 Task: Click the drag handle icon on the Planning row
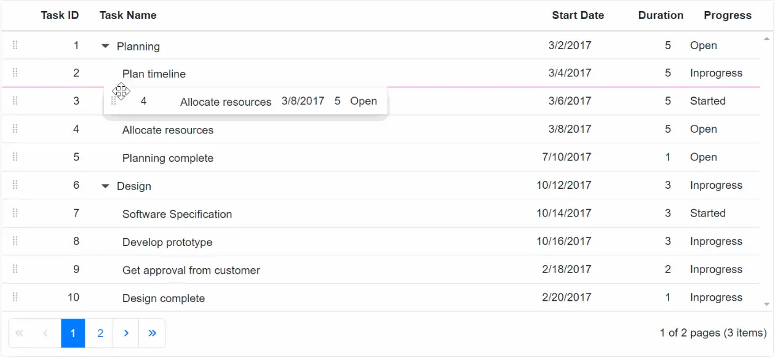coord(15,46)
